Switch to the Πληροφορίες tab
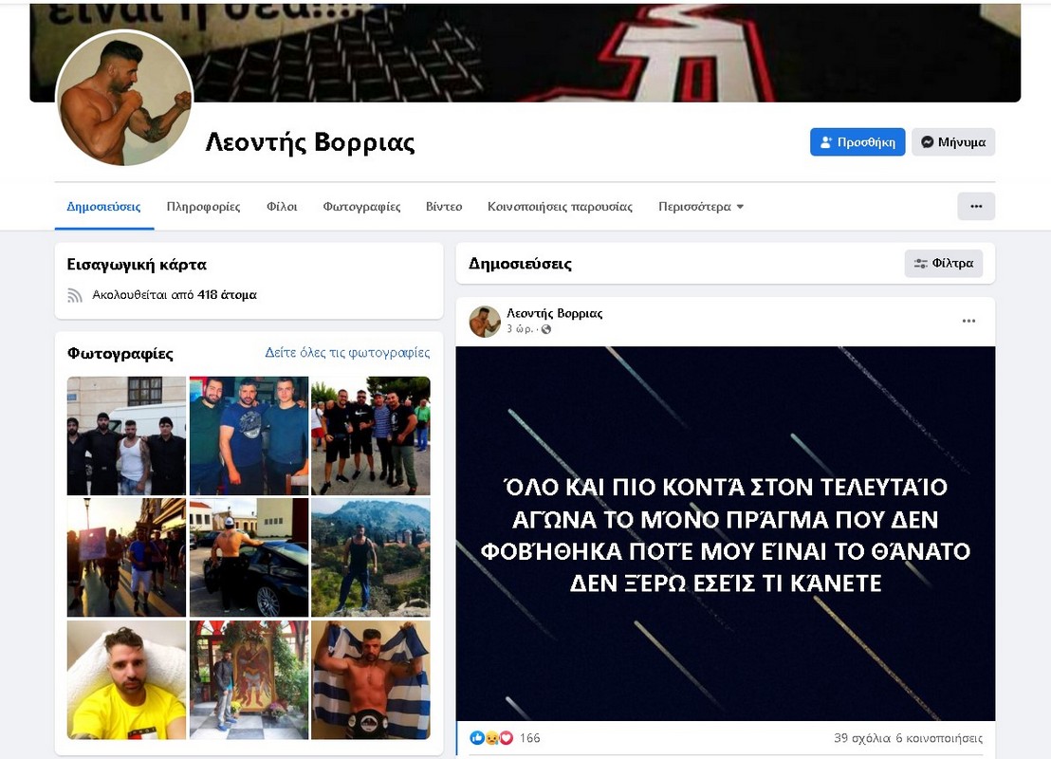 (203, 207)
